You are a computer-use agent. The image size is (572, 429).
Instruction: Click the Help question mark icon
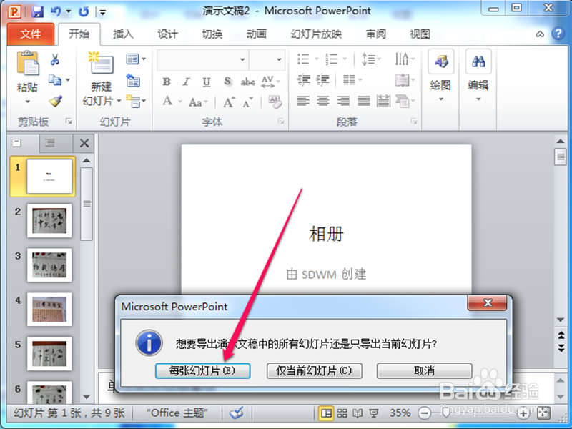click(558, 34)
